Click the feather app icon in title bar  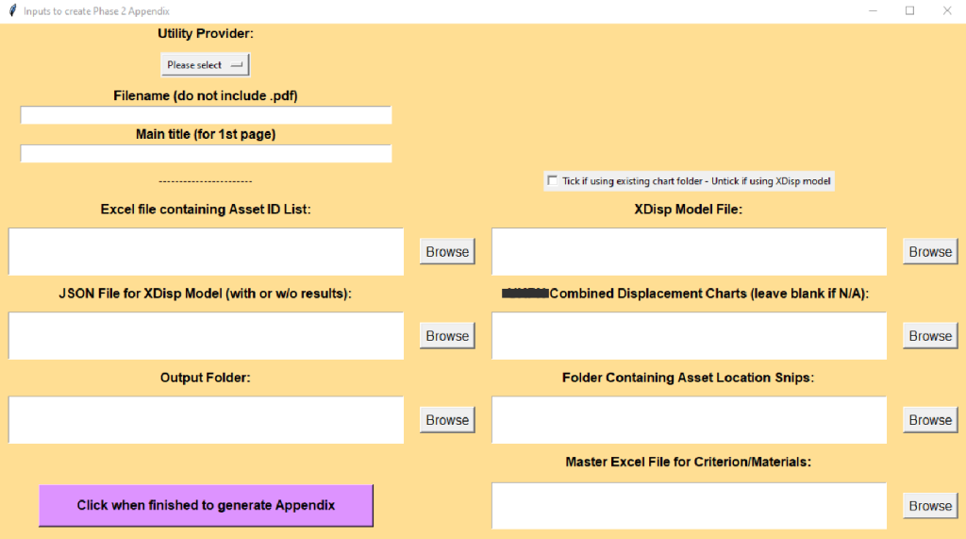11,10
